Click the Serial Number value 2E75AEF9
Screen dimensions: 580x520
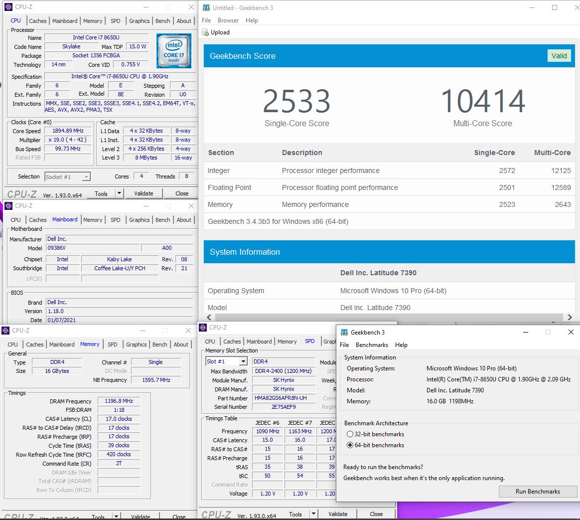pyautogui.click(x=284, y=407)
